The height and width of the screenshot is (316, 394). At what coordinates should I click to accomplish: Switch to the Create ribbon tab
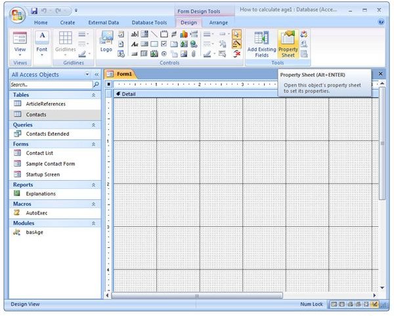[68, 22]
